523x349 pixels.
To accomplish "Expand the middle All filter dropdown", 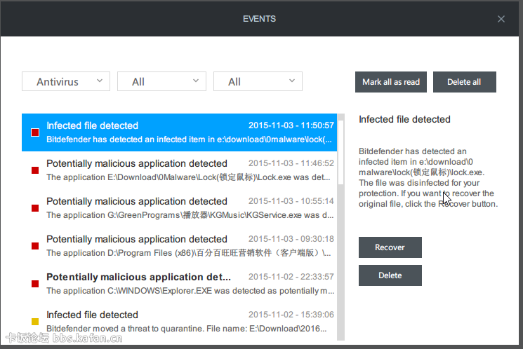I will click(161, 81).
